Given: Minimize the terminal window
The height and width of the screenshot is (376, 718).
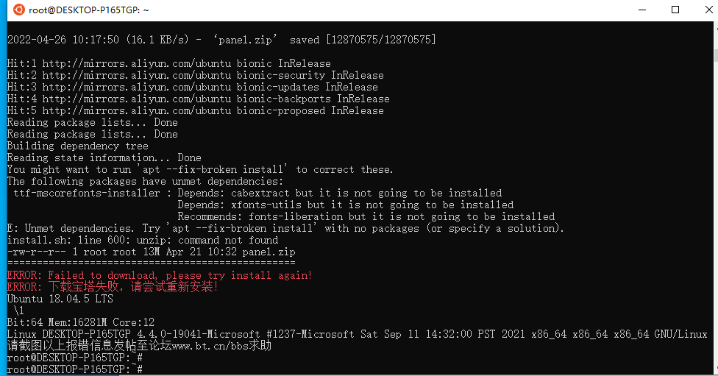Looking at the screenshot, I should tap(642, 10).
